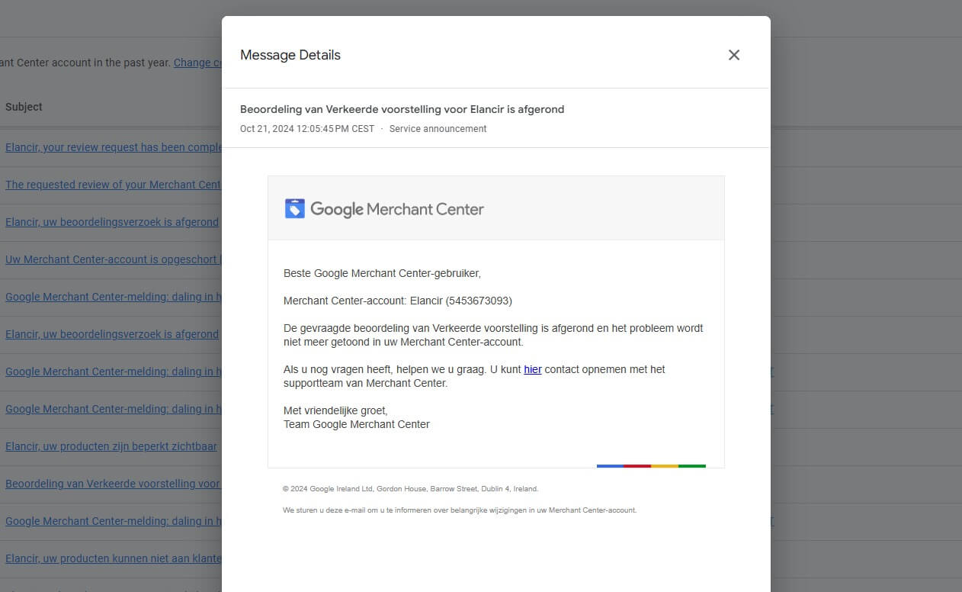Viewport: 962px width, 592px height.
Task: Open 'Elancir, uw producten kunnen niet aan' message
Action: (x=113, y=558)
